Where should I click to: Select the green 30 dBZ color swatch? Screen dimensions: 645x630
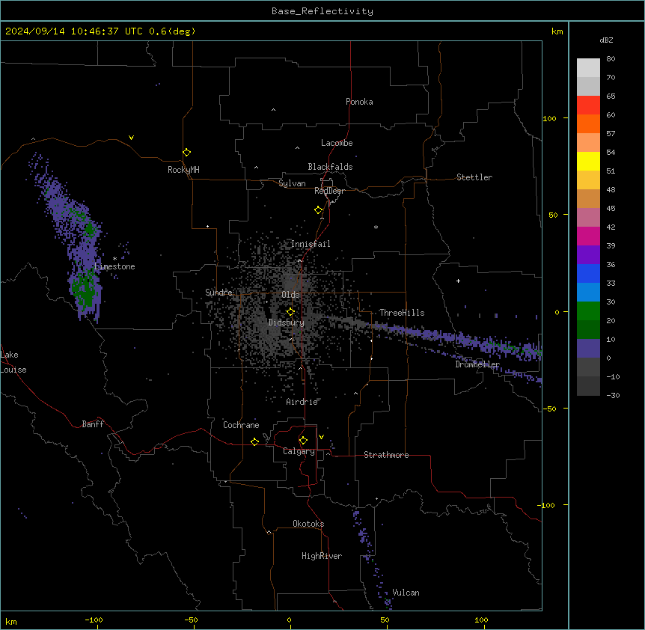(x=588, y=311)
